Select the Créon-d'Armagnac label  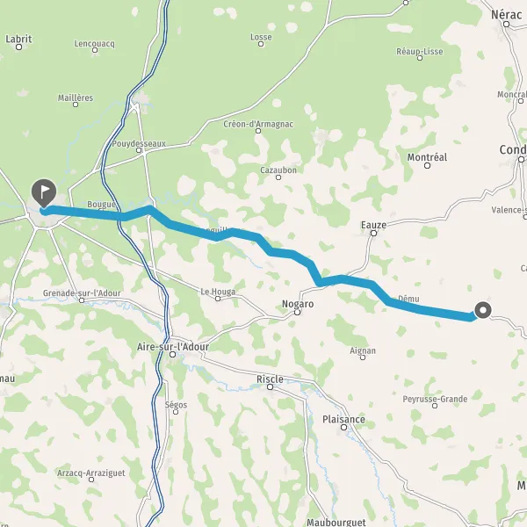point(258,124)
